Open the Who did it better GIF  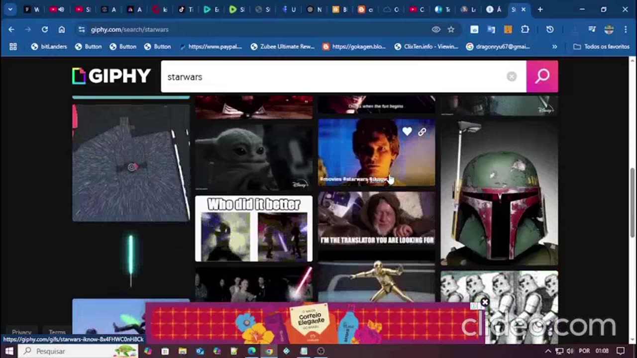[x=254, y=229]
